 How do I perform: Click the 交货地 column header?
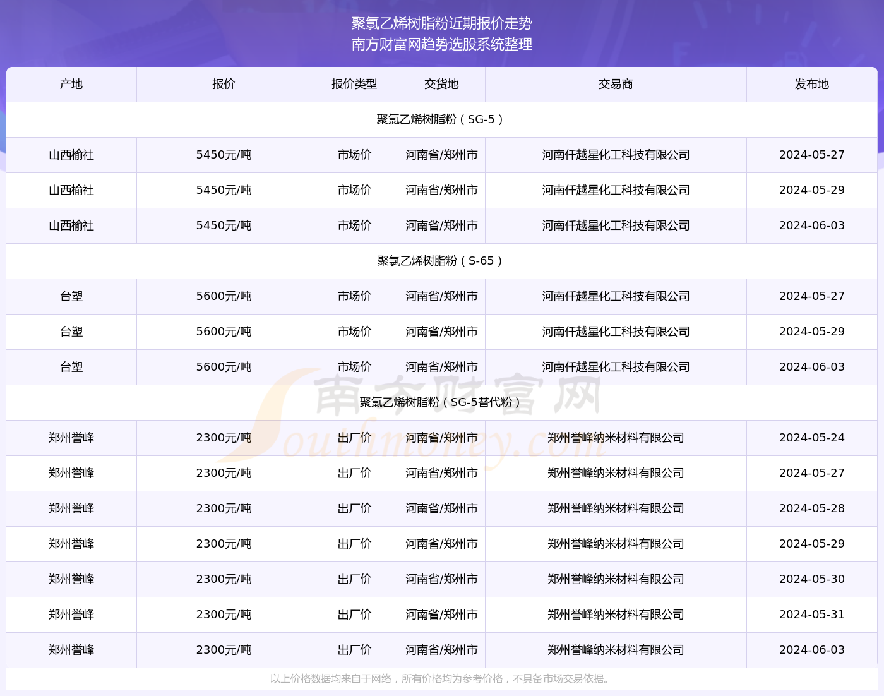pyautogui.click(x=441, y=84)
